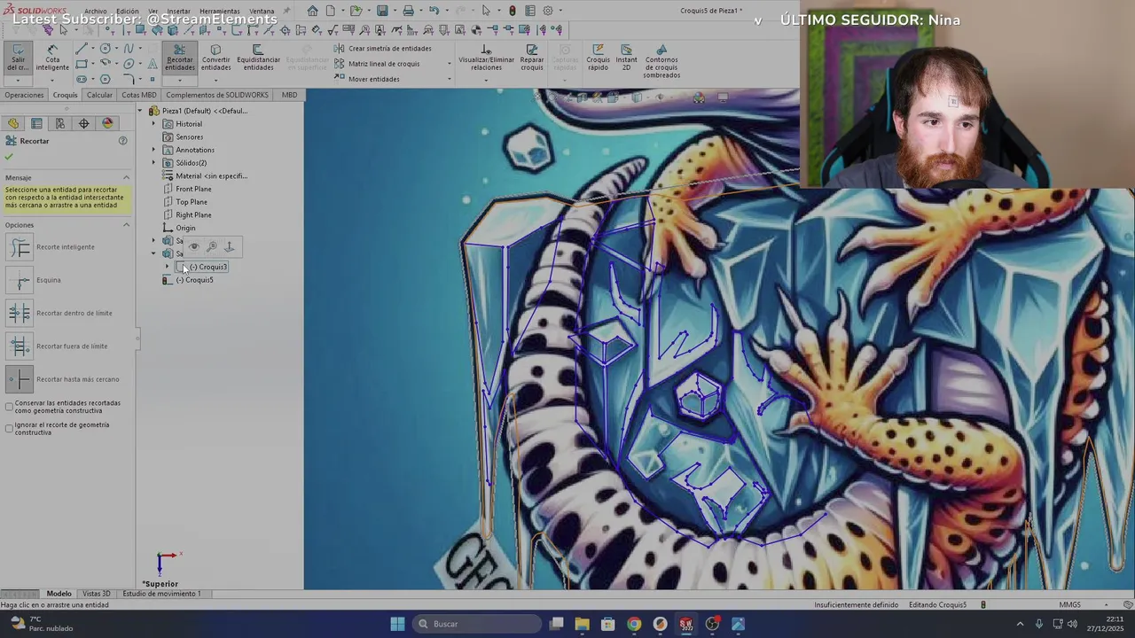Click the Reparar croquis tool
Screen dimensions: 1135x638
[532, 57]
